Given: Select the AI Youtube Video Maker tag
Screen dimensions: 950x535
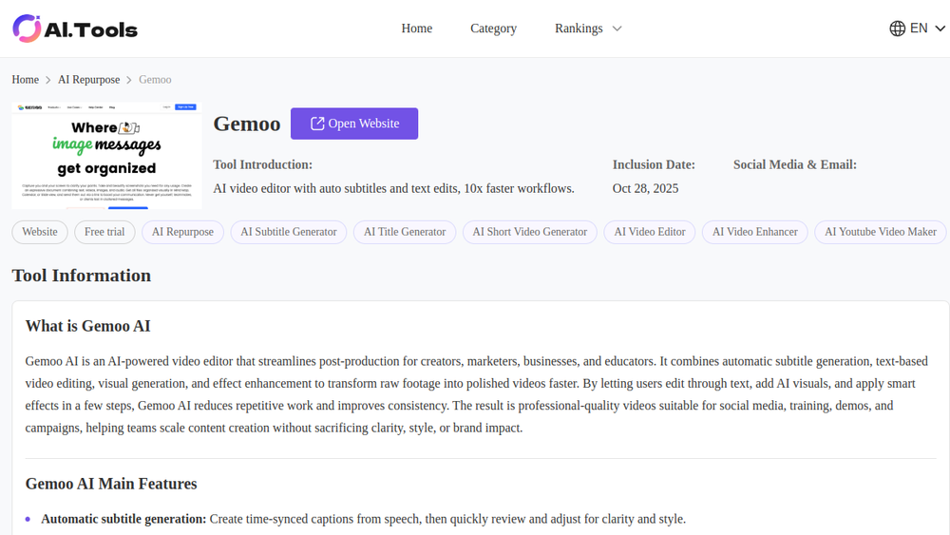Looking at the screenshot, I should pos(881,232).
